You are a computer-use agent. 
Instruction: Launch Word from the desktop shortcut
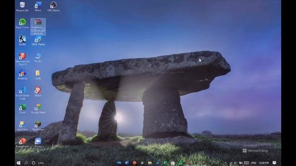coord(38,6)
